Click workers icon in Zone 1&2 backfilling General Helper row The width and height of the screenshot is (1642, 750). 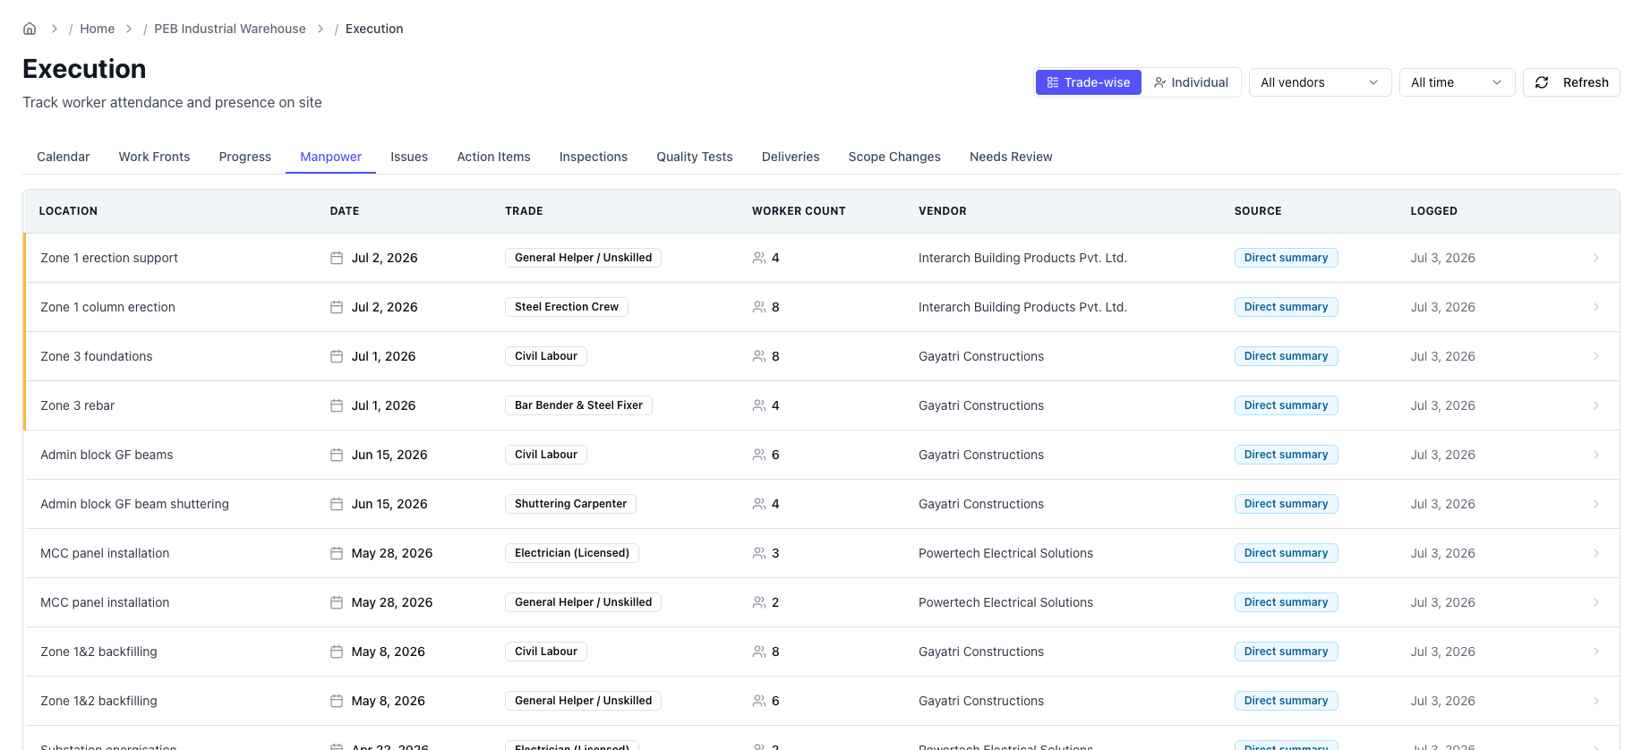click(x=759, y=701)
